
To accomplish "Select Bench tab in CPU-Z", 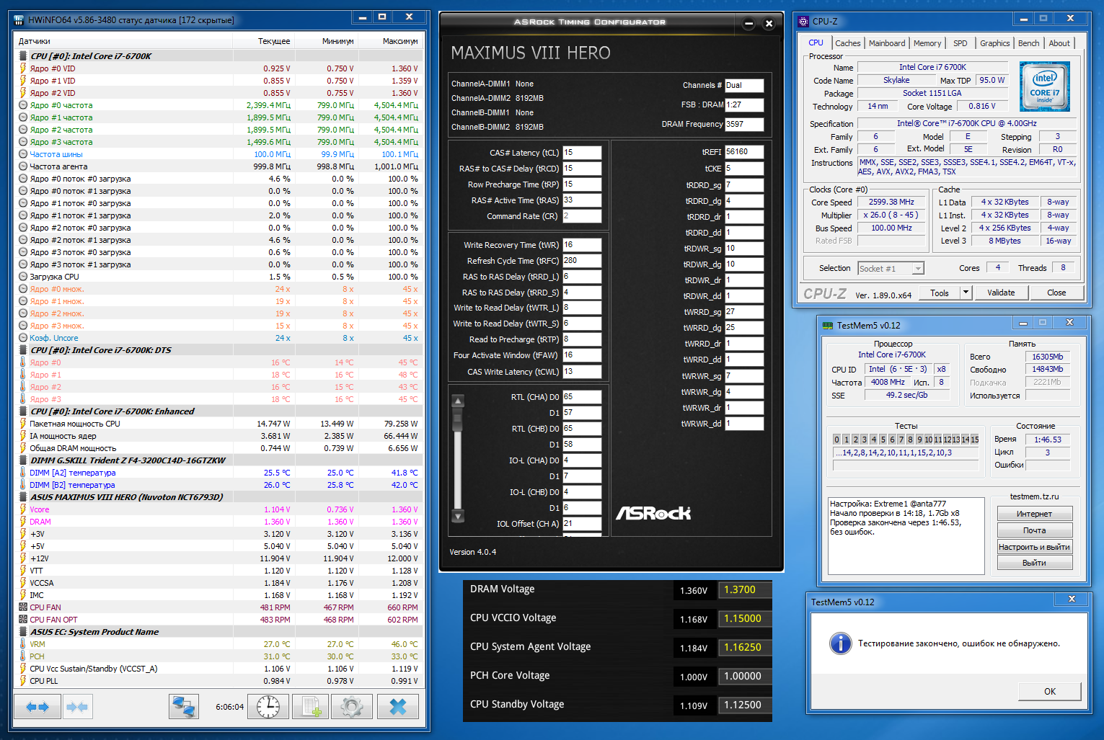I will (x=1029, y=43).
